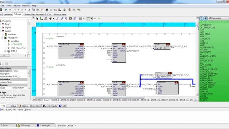Open Find with the binoculars icon

47,10
